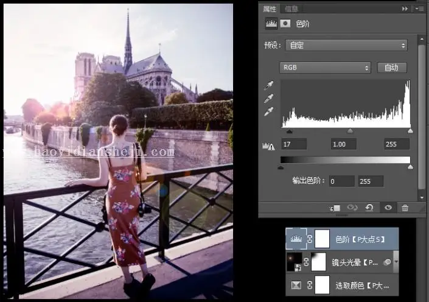Screen dimensions: 429x302
Task: Open the RGB channel dropdown
Action: point(325,68)
